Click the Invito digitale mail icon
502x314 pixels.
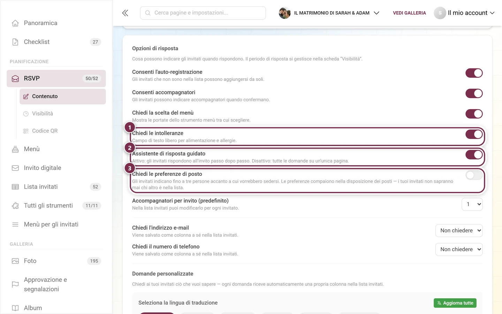coord(15,168)
